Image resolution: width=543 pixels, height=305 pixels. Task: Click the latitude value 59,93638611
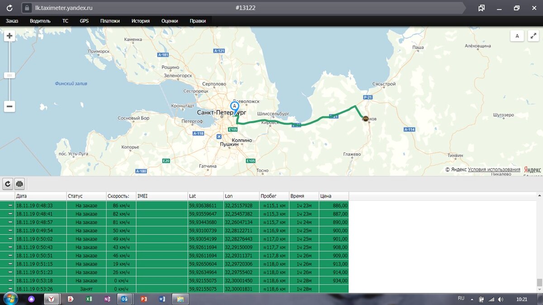(205, 206)
